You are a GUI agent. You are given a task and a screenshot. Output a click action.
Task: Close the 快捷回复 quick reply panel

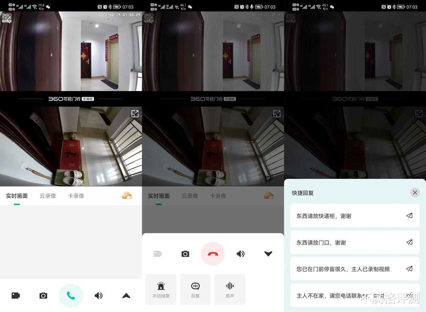415,192
